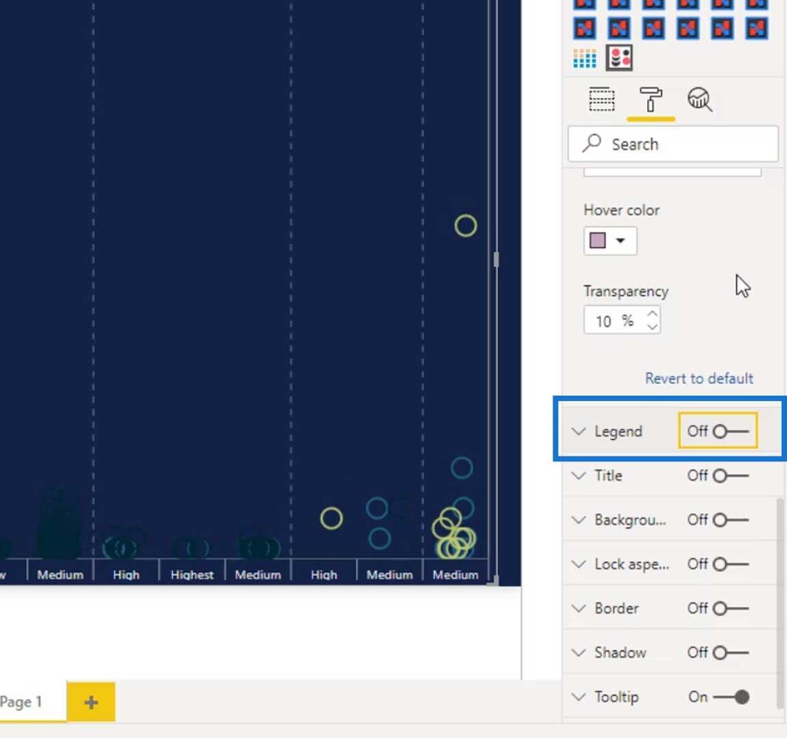Select the topmost yellow circle data point

click(x=465, y=225)
